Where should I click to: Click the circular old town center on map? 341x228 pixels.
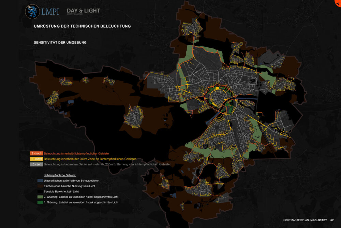coord(221,98)
